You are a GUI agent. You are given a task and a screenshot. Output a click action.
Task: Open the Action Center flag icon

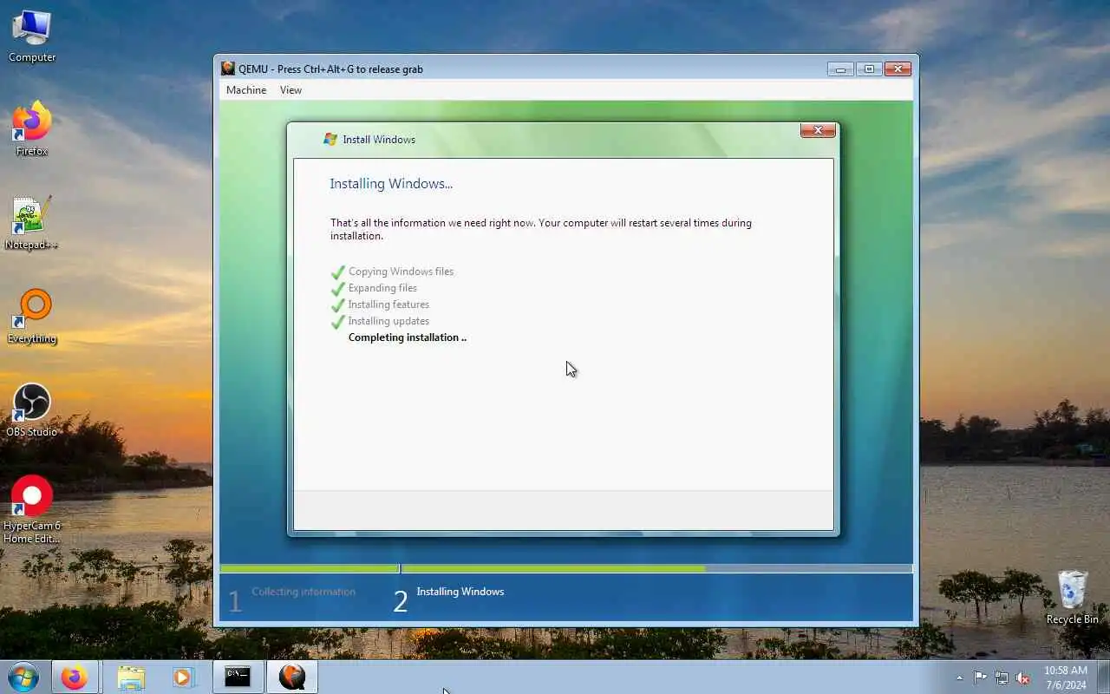(980, 678)
